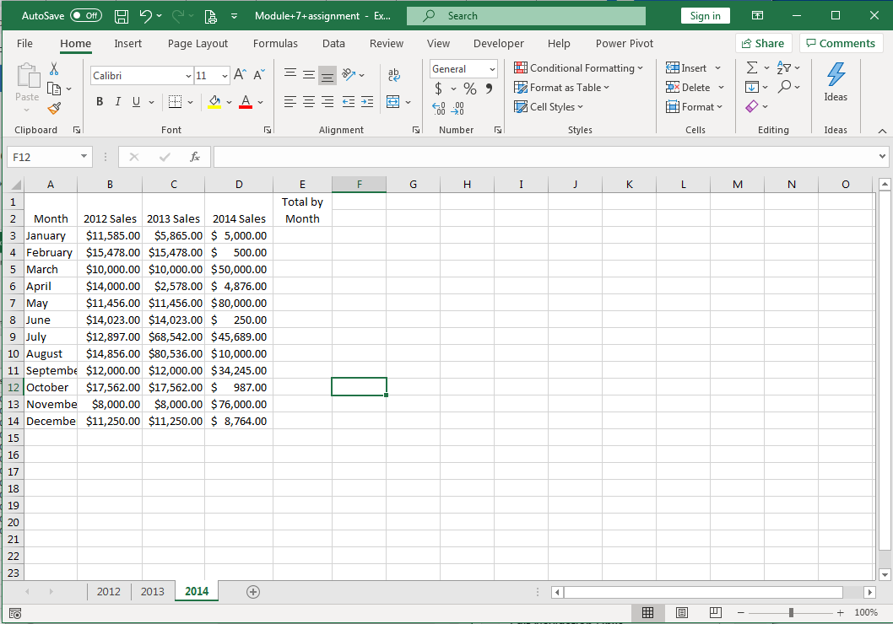This screenshot has height=624, width=893.
Task: Decrease font size with smaller A icon
Action: (259, 74)
